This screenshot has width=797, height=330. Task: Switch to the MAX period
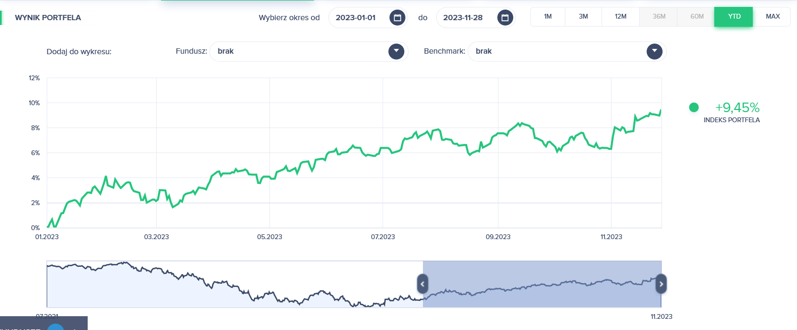pos(773,16)
